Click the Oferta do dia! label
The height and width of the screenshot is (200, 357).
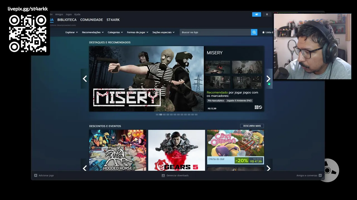[216, 159]
